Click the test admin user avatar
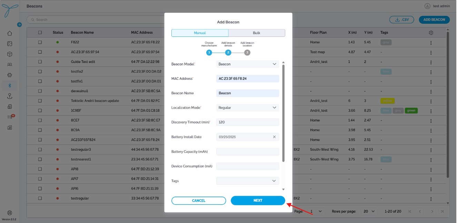This screenshot has height=223, width=457. click(427, 6)
